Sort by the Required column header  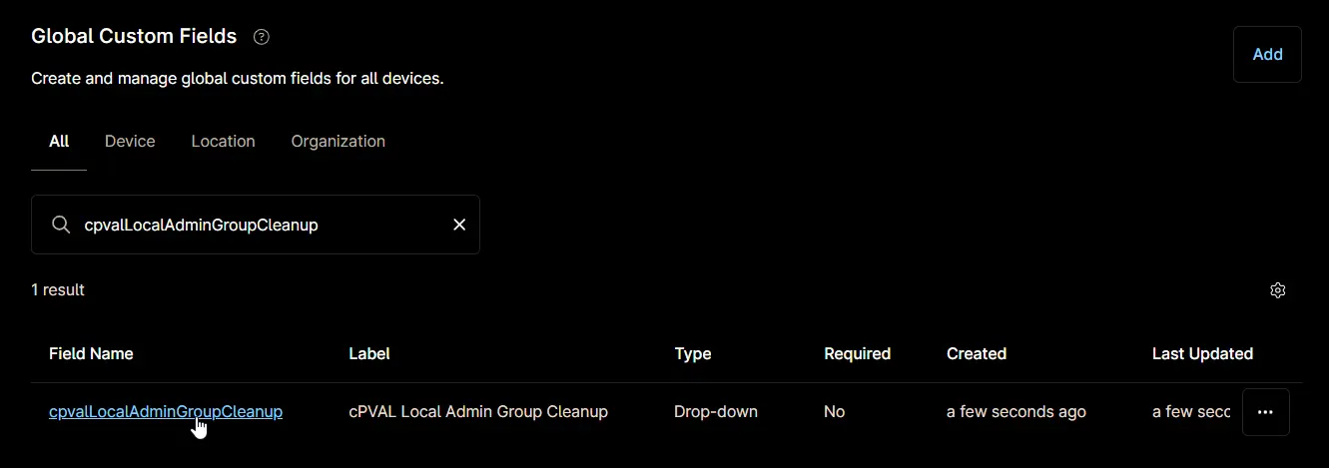[x=857, y=353]
